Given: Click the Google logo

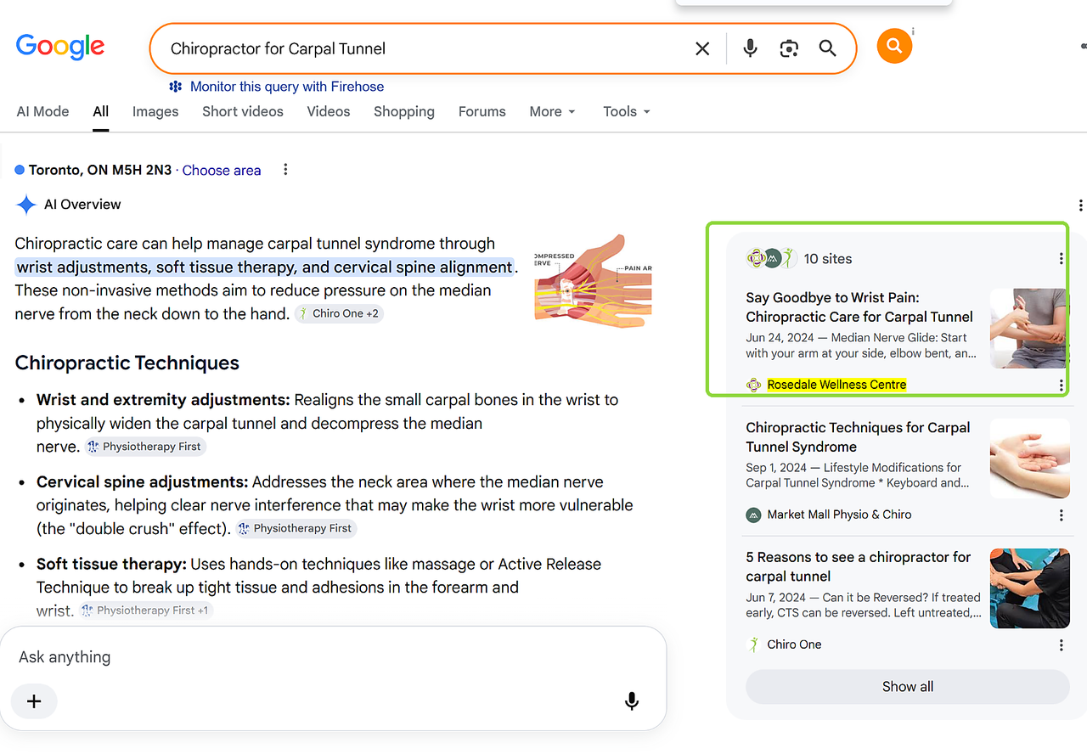Looking at the screenshot, I should [x=60, y=46].
